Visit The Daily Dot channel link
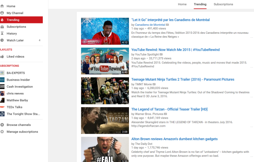The image size is (254, 162). point(144,144)
